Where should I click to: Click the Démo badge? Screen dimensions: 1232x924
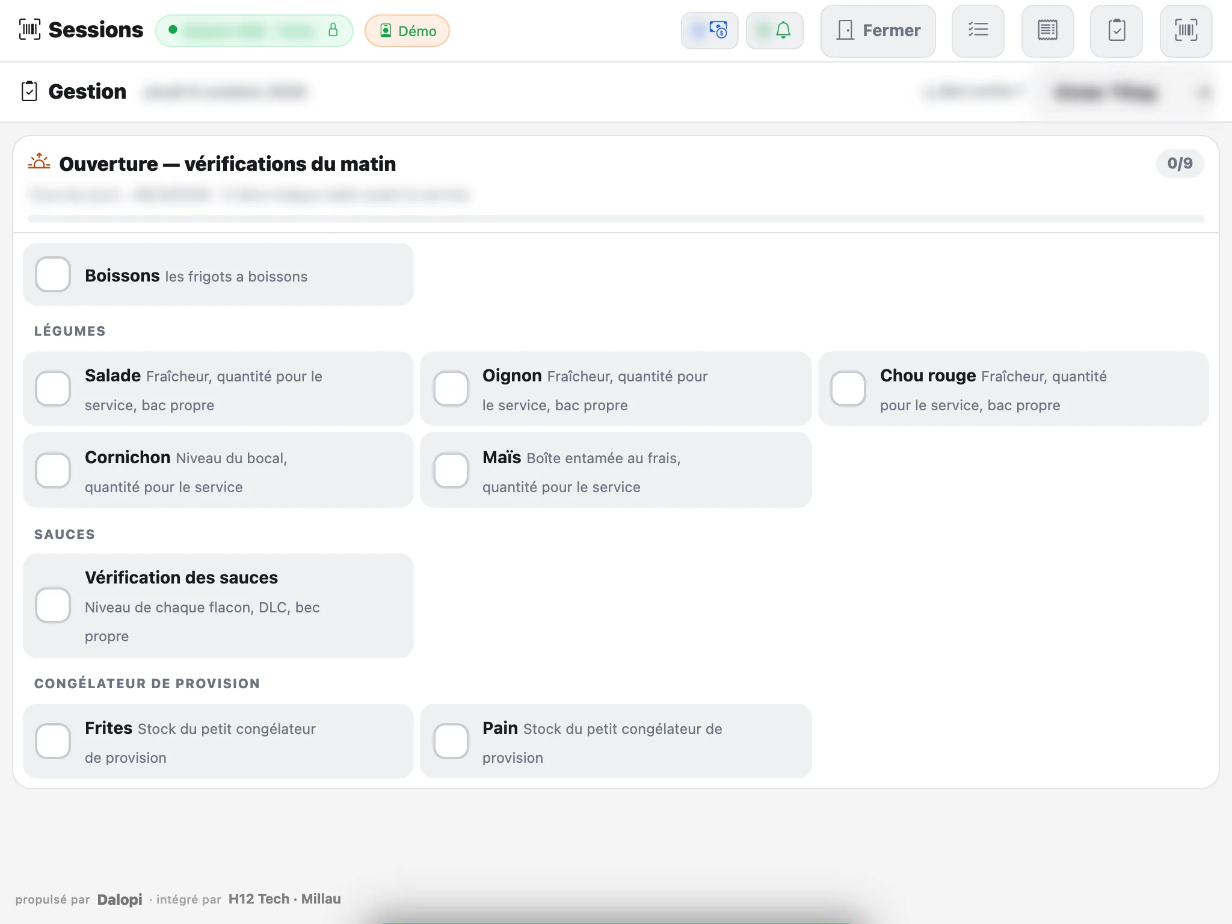[407, 31]
